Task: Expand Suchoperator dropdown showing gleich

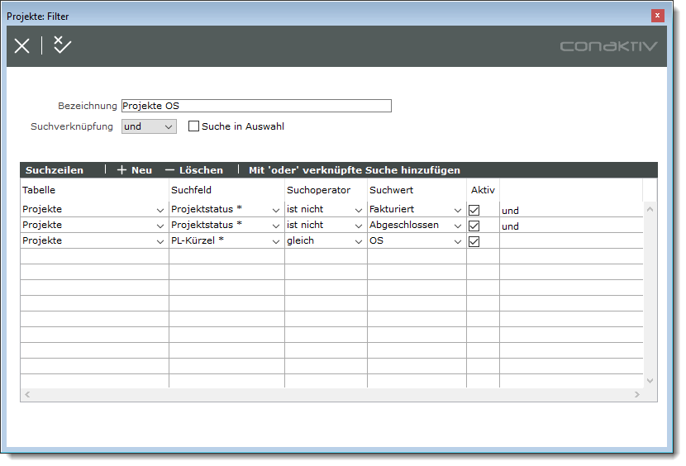Action: pyautogui.click(x=358, y=242)
